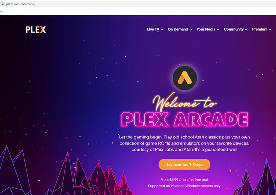Viewport: 276px width, 195px height.
Task: Click Try free for 7 Days button
Action: coord(184,165)
